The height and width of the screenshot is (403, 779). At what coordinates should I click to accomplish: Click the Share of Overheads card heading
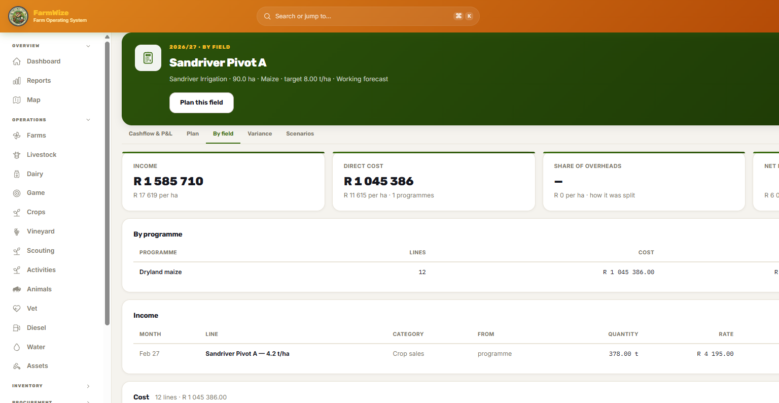point(587,166)
